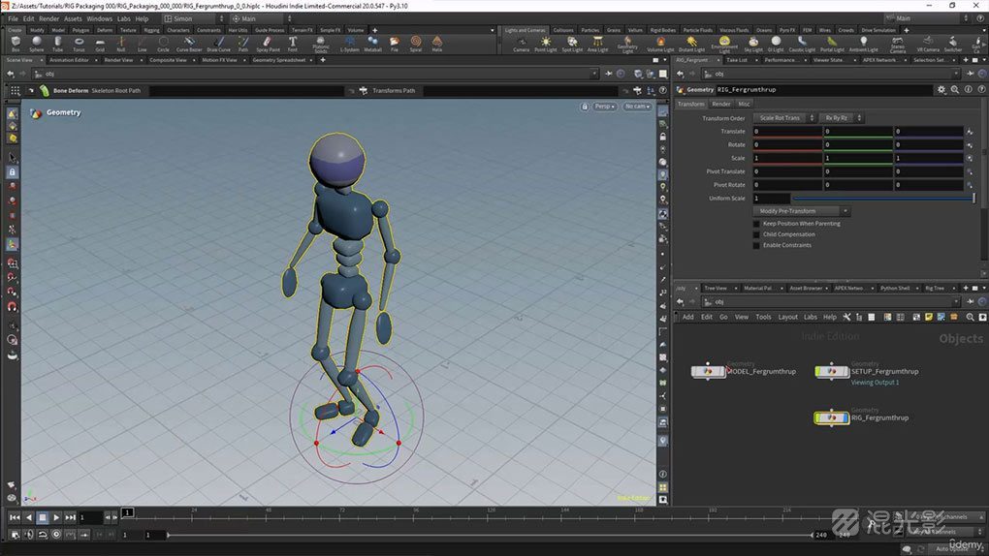
Task: Open the Transform Order dropdown
Action: [784, 118]
